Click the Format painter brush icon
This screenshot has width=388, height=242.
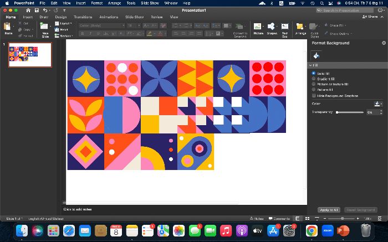[21, 36]
